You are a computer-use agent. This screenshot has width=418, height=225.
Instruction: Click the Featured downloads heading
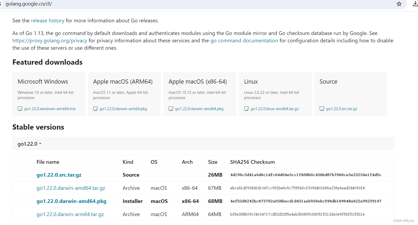(47, 62)
